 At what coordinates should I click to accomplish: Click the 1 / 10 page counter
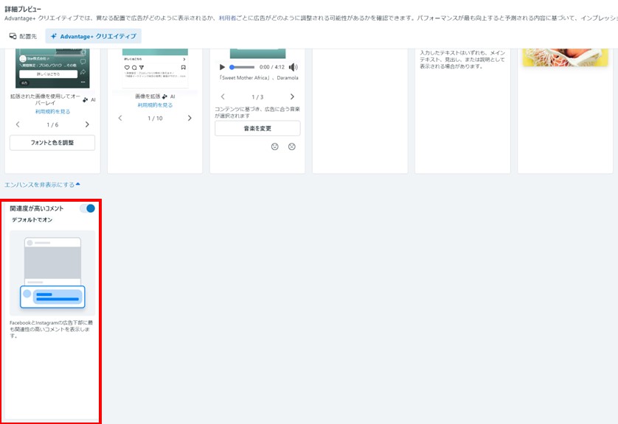155,119
